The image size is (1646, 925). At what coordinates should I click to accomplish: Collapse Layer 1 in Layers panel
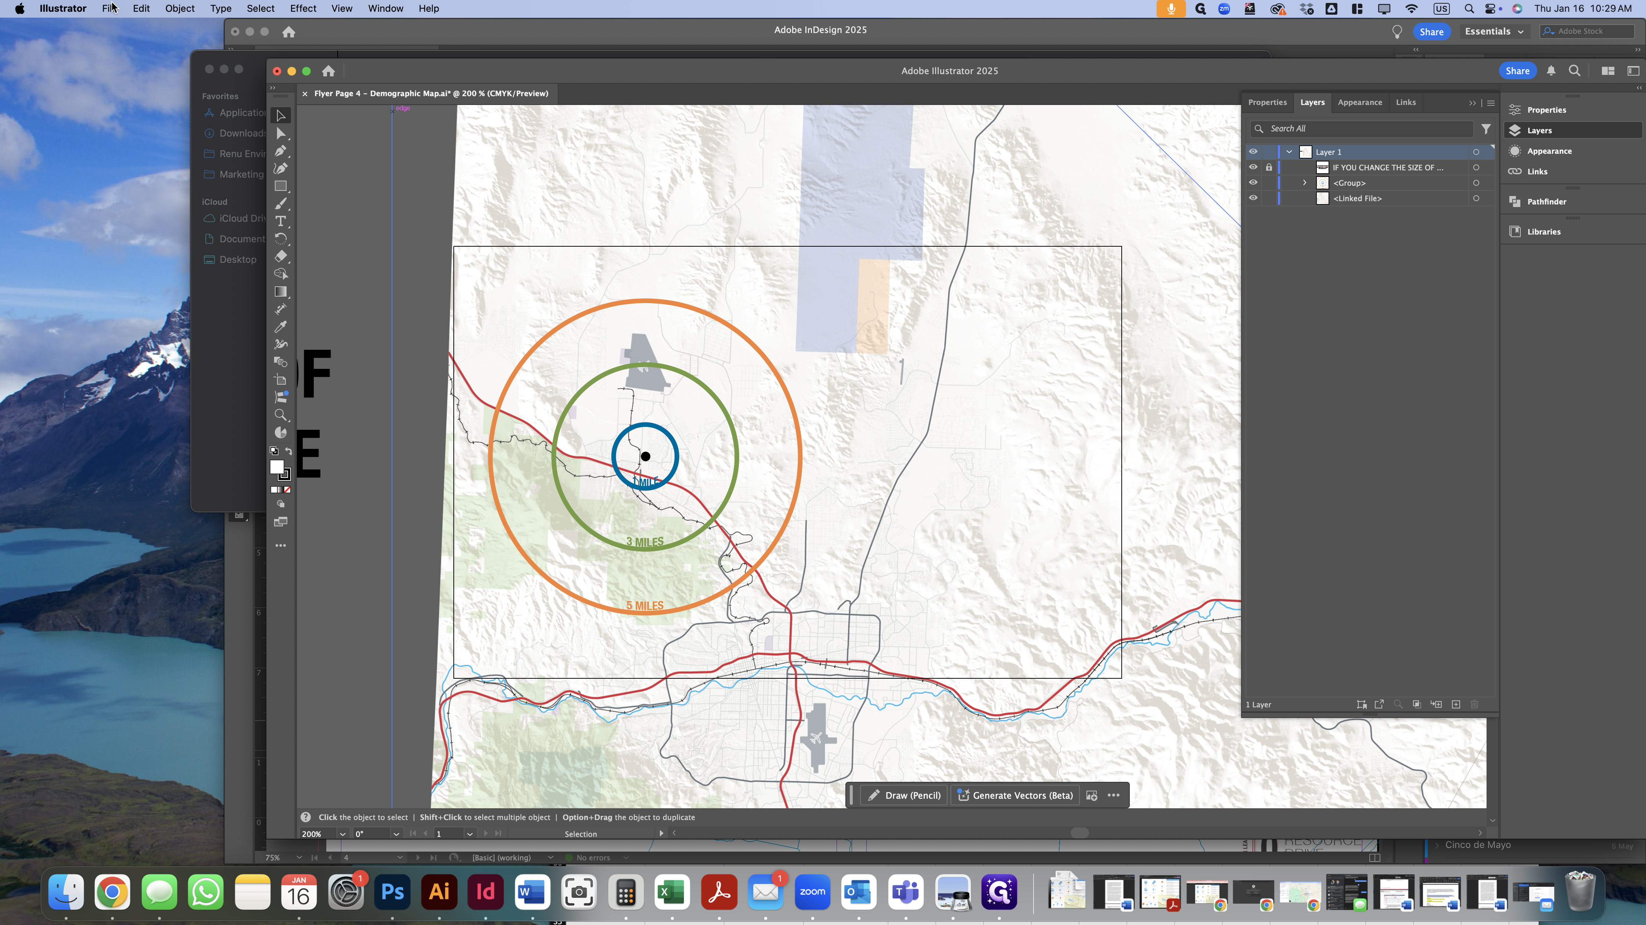[1290, 152]
